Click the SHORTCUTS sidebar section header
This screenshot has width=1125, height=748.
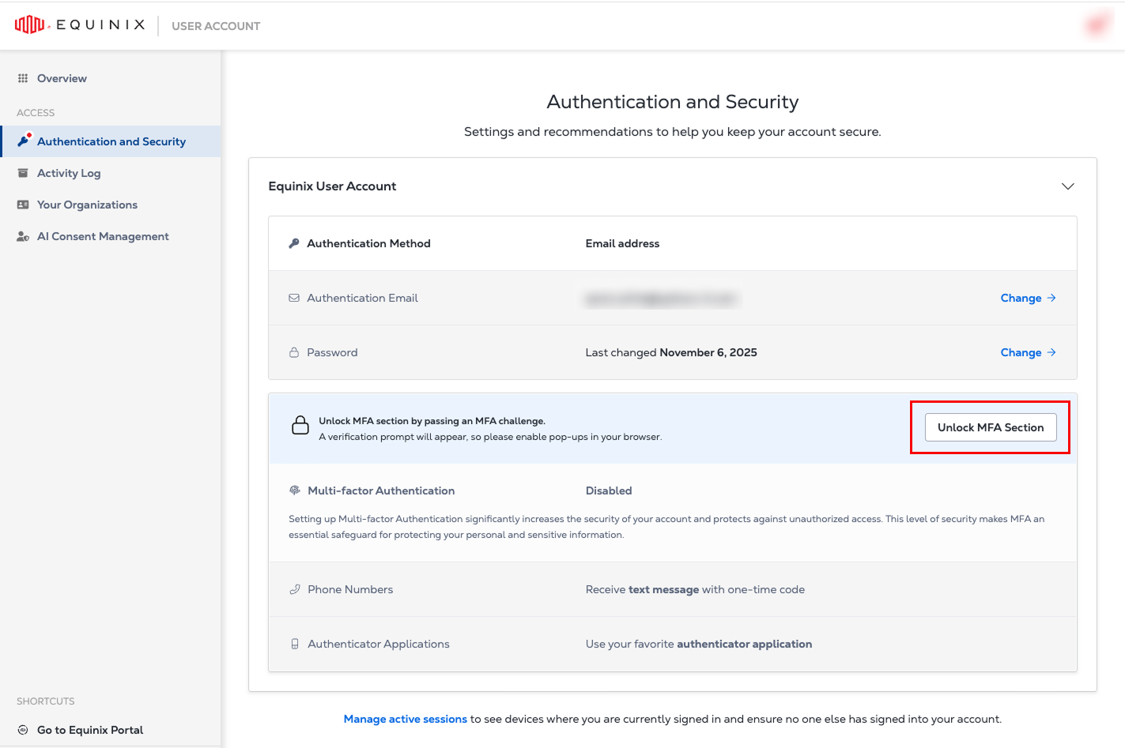click(46, 701)
